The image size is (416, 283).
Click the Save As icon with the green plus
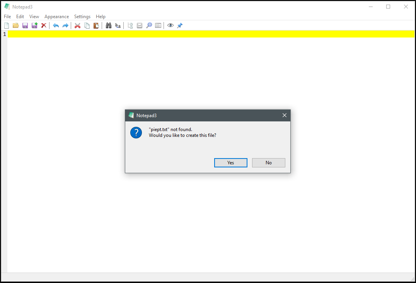pyautogui.click(x=34, y=26)
